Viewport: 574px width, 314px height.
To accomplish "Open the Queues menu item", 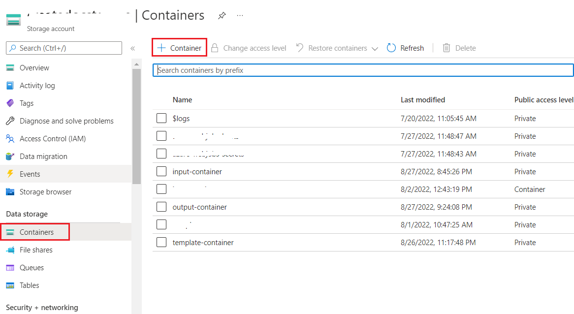I will (x=32, y=268).
